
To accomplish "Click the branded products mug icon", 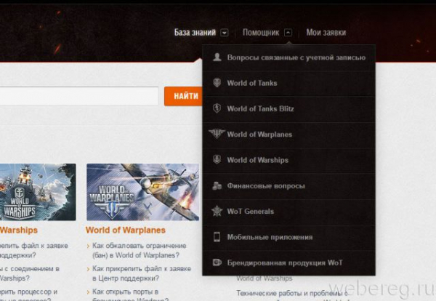I will click(x=217, y=262).
